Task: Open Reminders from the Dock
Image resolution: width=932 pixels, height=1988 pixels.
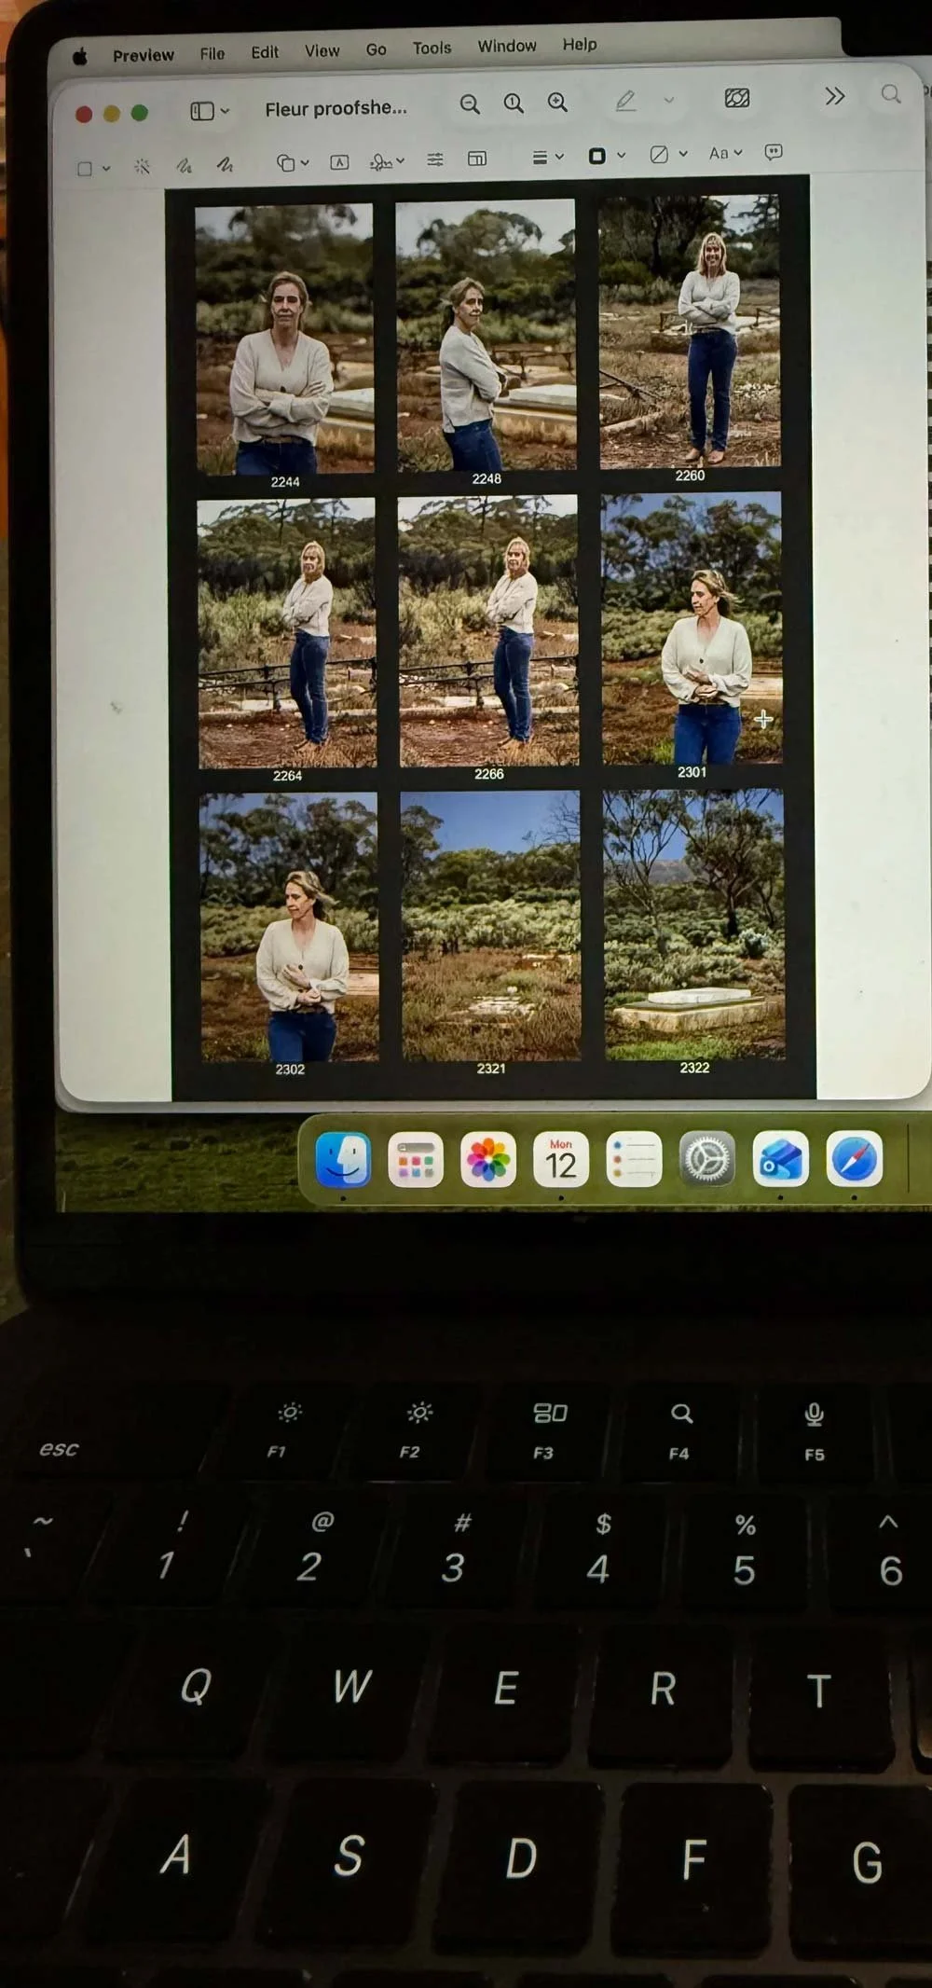Action: [x=634, y=1160]
